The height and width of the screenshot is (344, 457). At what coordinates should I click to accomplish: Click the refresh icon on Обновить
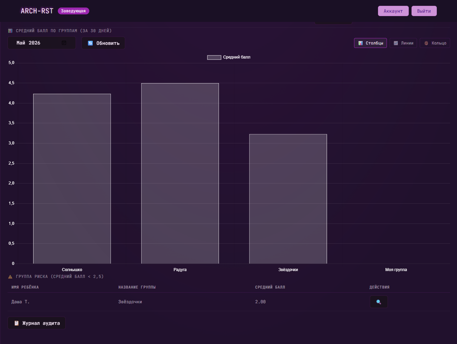(x=90, y=43)
